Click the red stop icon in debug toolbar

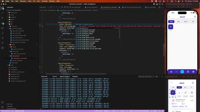(x=67, y=7)
